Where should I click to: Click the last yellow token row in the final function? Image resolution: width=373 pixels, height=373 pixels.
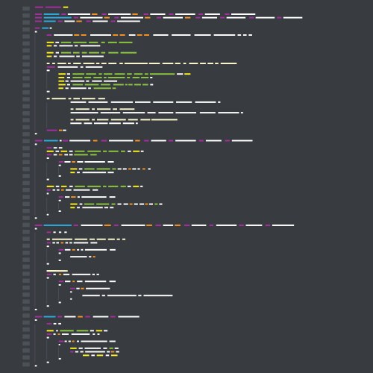100,355
